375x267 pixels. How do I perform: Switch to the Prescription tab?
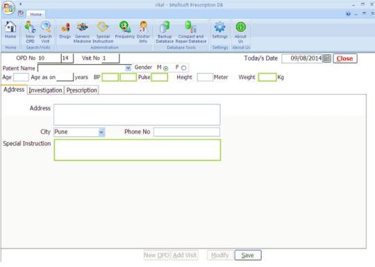tap(81, 90)
